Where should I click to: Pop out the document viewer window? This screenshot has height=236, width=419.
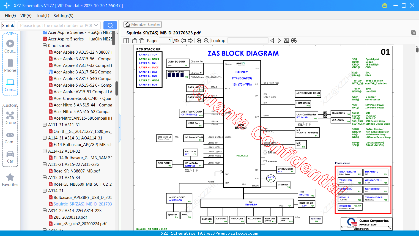(x=413, y=33)
